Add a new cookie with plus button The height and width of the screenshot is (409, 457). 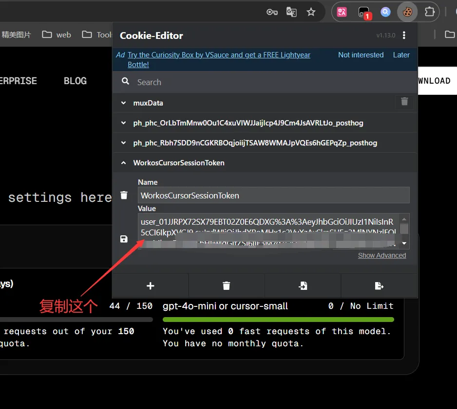click(151, 286)
